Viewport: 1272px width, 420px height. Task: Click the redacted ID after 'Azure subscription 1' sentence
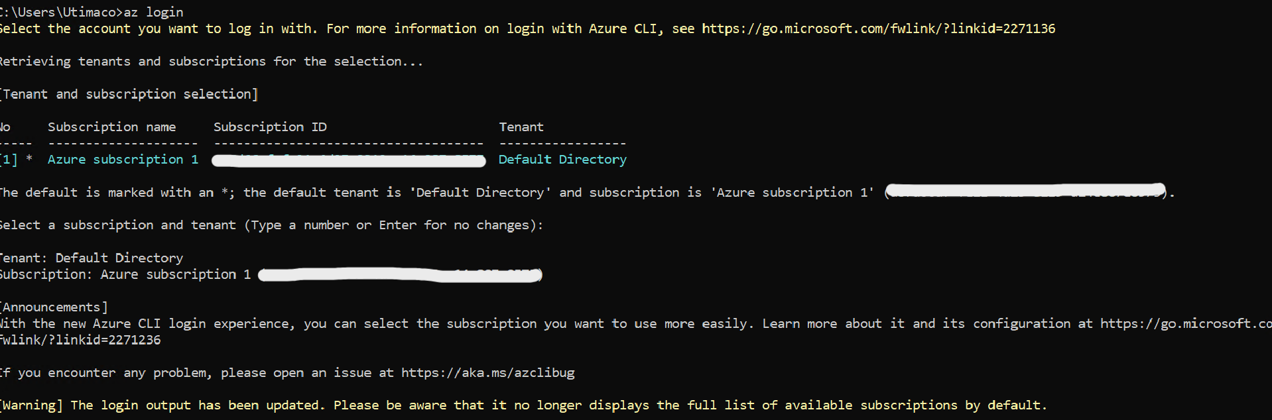(x=1026, y=191)
